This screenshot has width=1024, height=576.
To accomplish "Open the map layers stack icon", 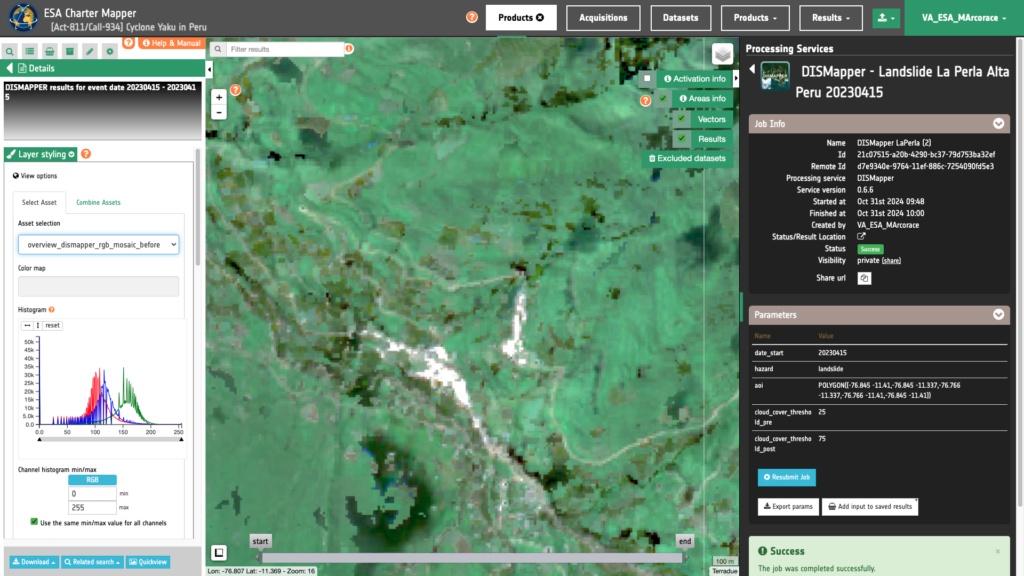I will click(722, 54).
